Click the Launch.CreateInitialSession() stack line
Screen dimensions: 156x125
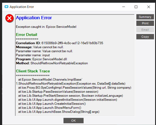(52, 104)
